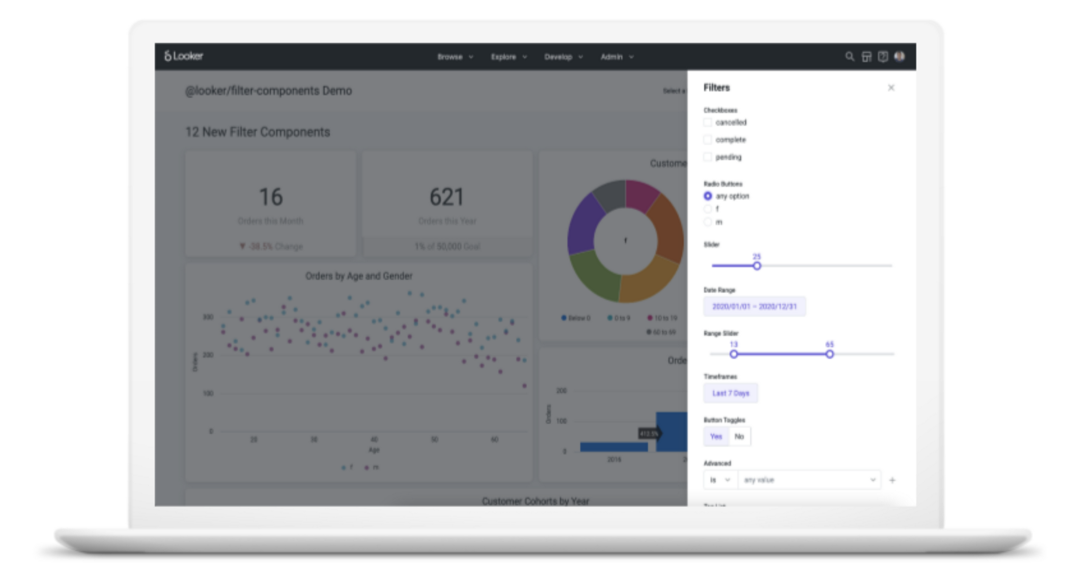Check the pending checkbox
Screen dimensions: 1069x585
(x=708, y=157)
